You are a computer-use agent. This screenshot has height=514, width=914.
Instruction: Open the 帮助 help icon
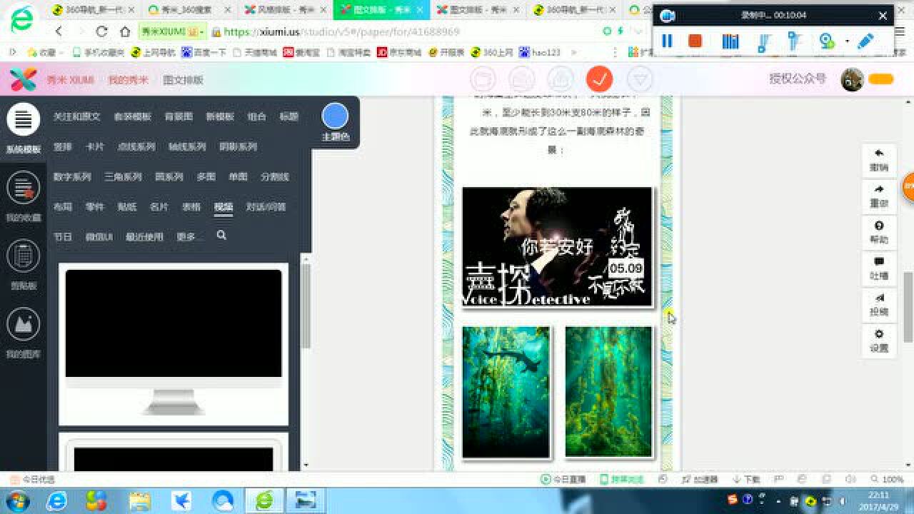coord(879,226)
